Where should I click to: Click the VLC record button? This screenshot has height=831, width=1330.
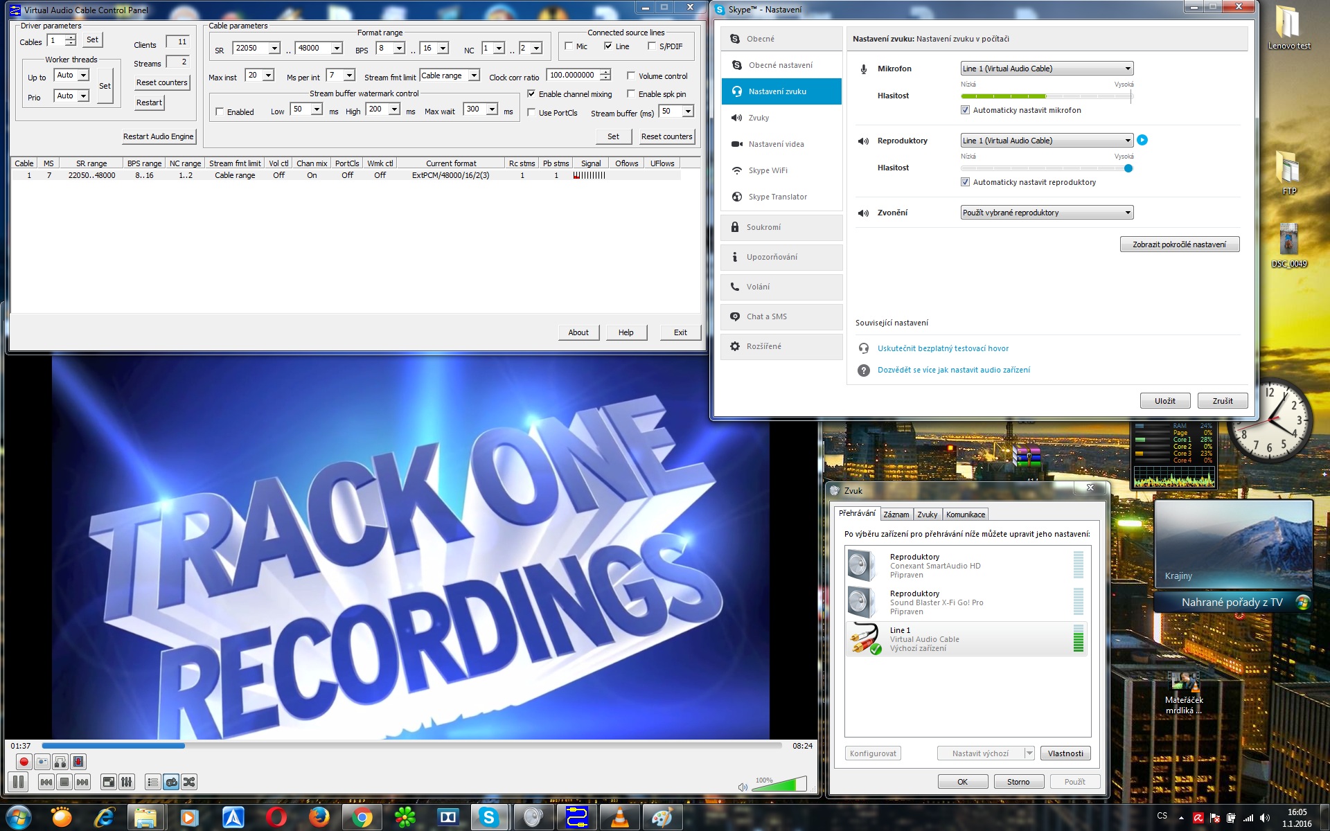tap(24, 762)
